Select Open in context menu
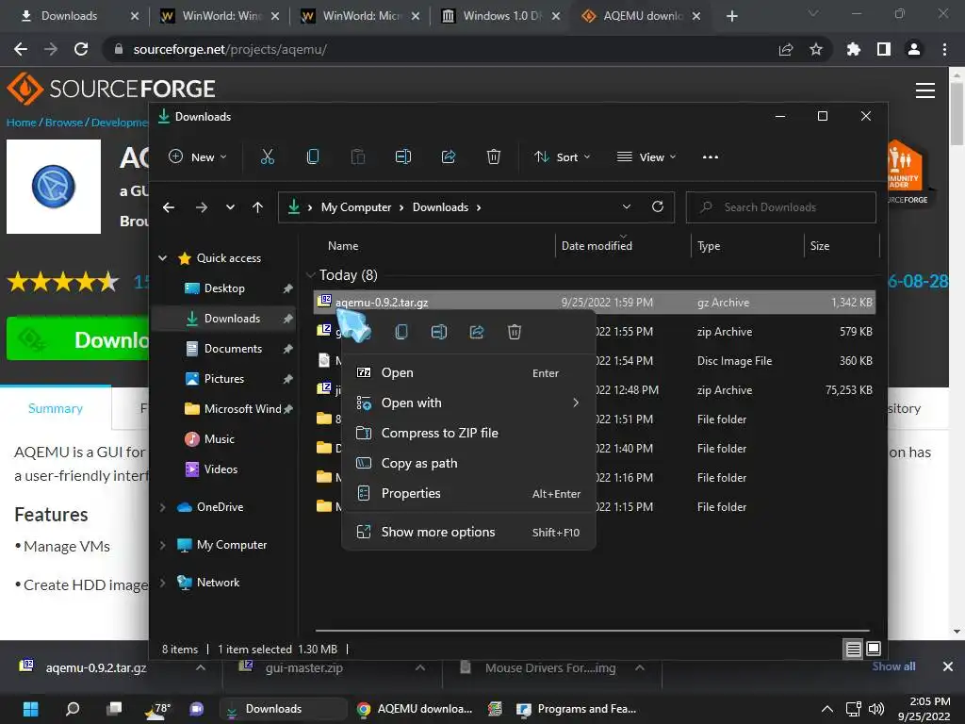 (468, 372)
